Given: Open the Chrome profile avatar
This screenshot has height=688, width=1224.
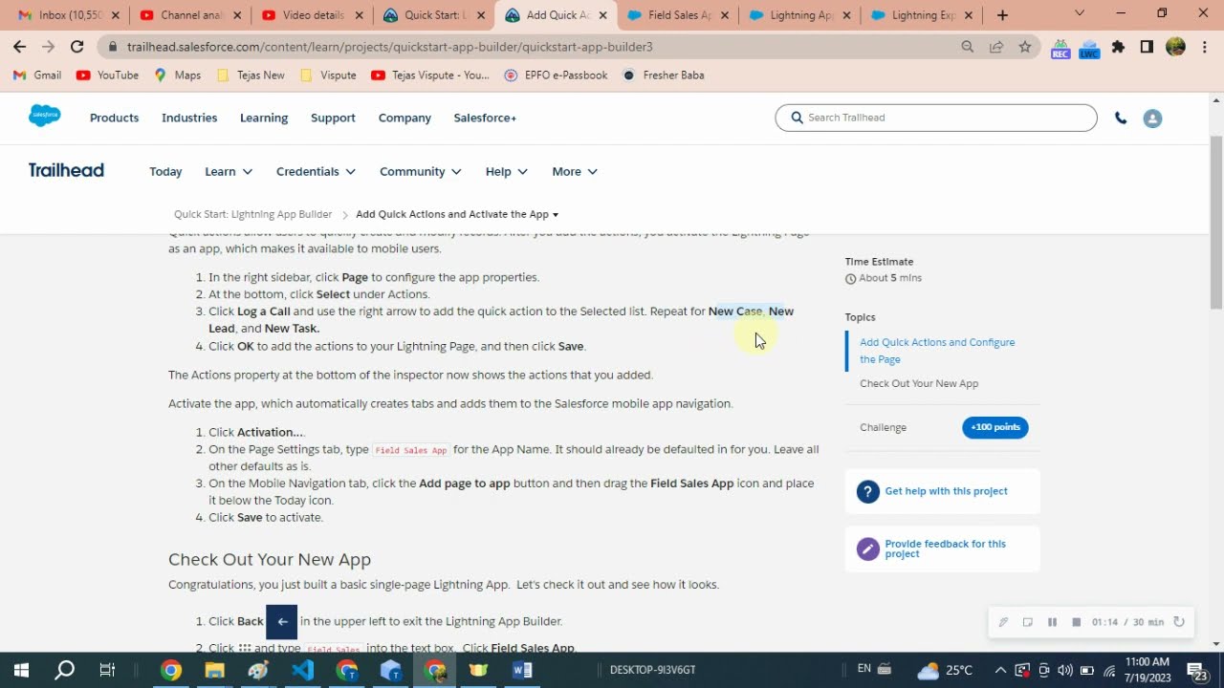Looking at the screenshot, I should click(1176, 47).
